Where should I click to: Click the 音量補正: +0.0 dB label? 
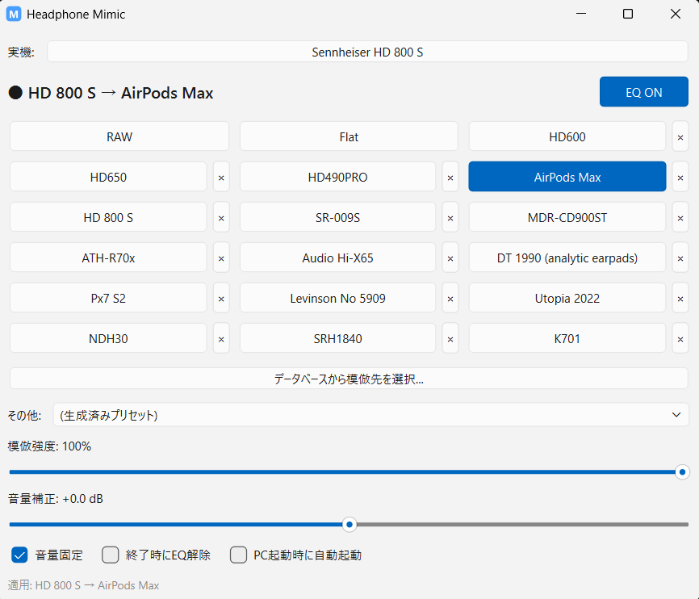55,499
